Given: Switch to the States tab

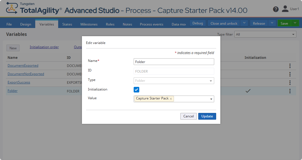Looking at the screenshot, I should [x=67, y=24].
